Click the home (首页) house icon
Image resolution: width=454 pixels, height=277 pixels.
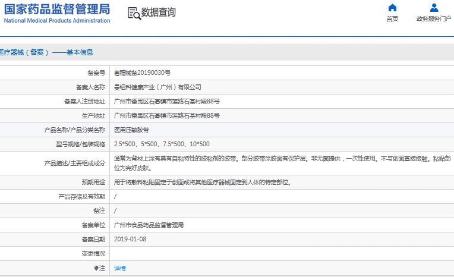point(392,8)
